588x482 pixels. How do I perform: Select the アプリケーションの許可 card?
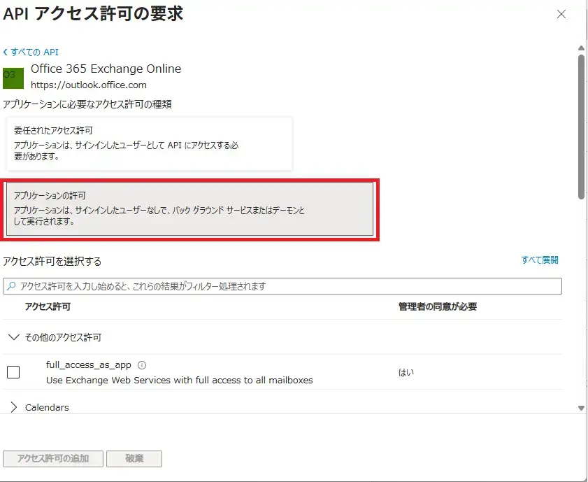[191, 210]
